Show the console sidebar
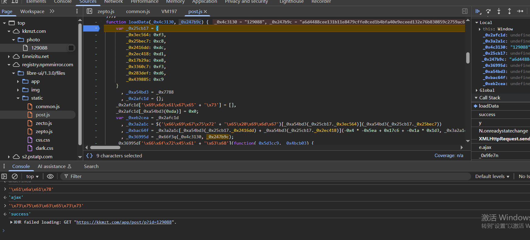Screen dimensions: 530x240 [x=4, y=176]
